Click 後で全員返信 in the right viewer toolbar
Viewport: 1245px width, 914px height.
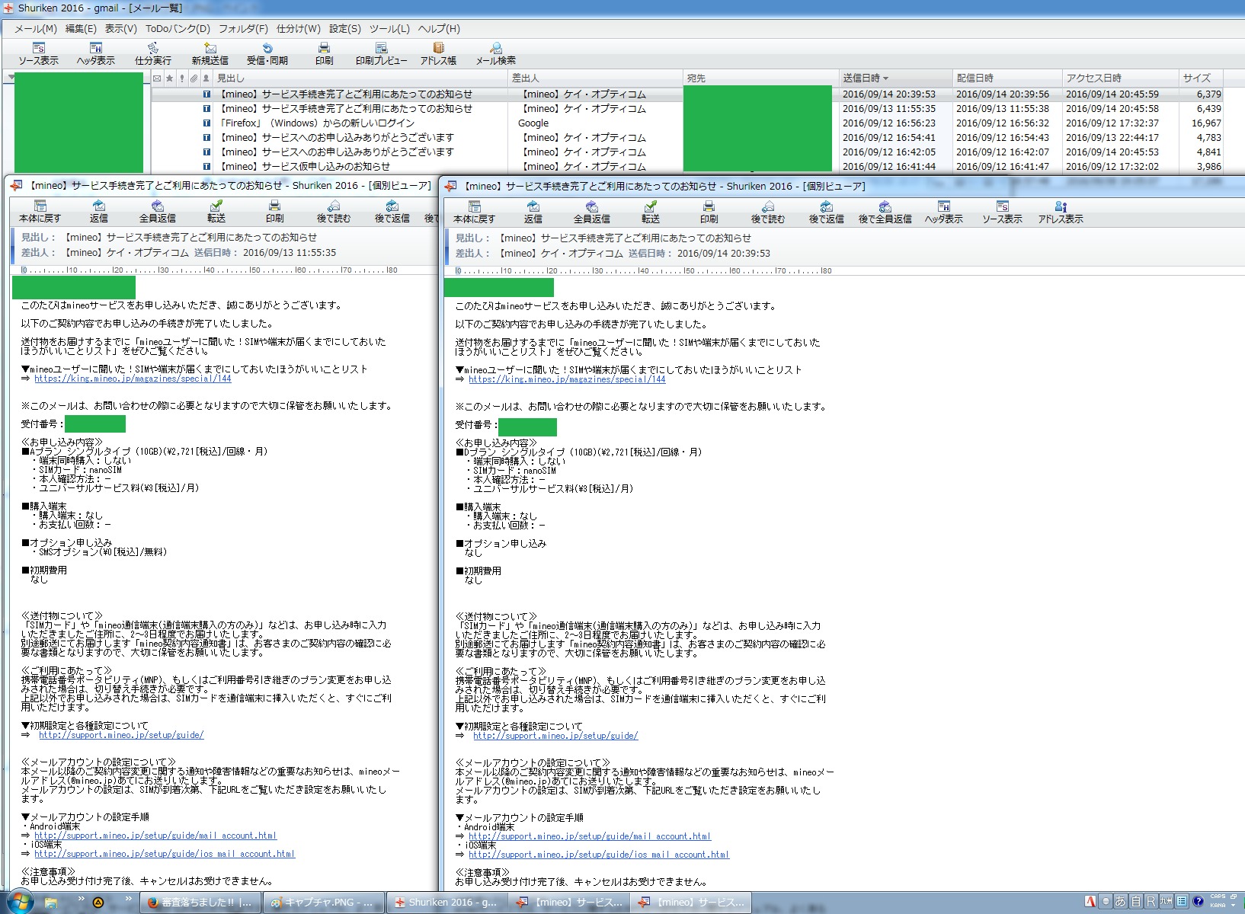(x=885, y=212)
